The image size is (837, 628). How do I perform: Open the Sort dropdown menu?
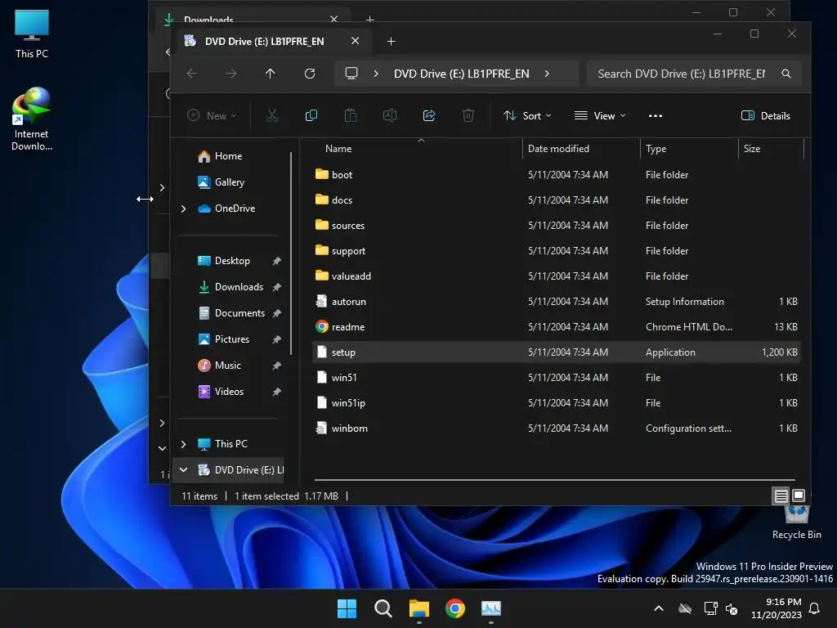coord(527,116)
